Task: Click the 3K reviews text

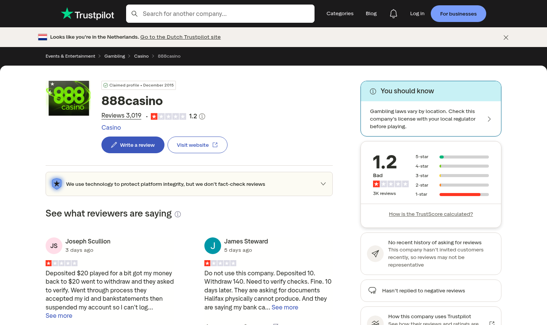Action: click(x=384, y=193)
